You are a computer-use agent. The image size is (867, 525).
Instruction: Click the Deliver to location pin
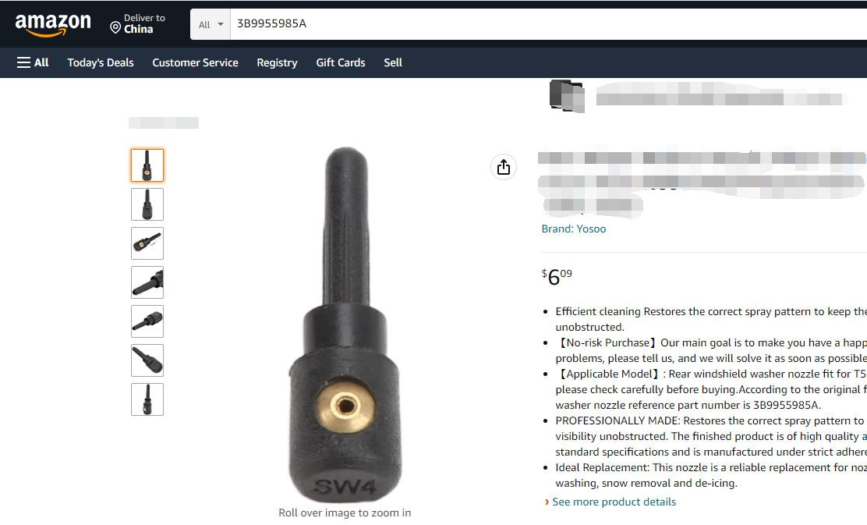point(115,27)
